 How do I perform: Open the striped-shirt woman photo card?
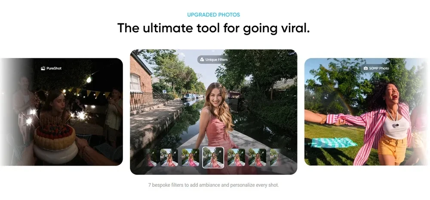pyautogui.click(x=367, y=112)
